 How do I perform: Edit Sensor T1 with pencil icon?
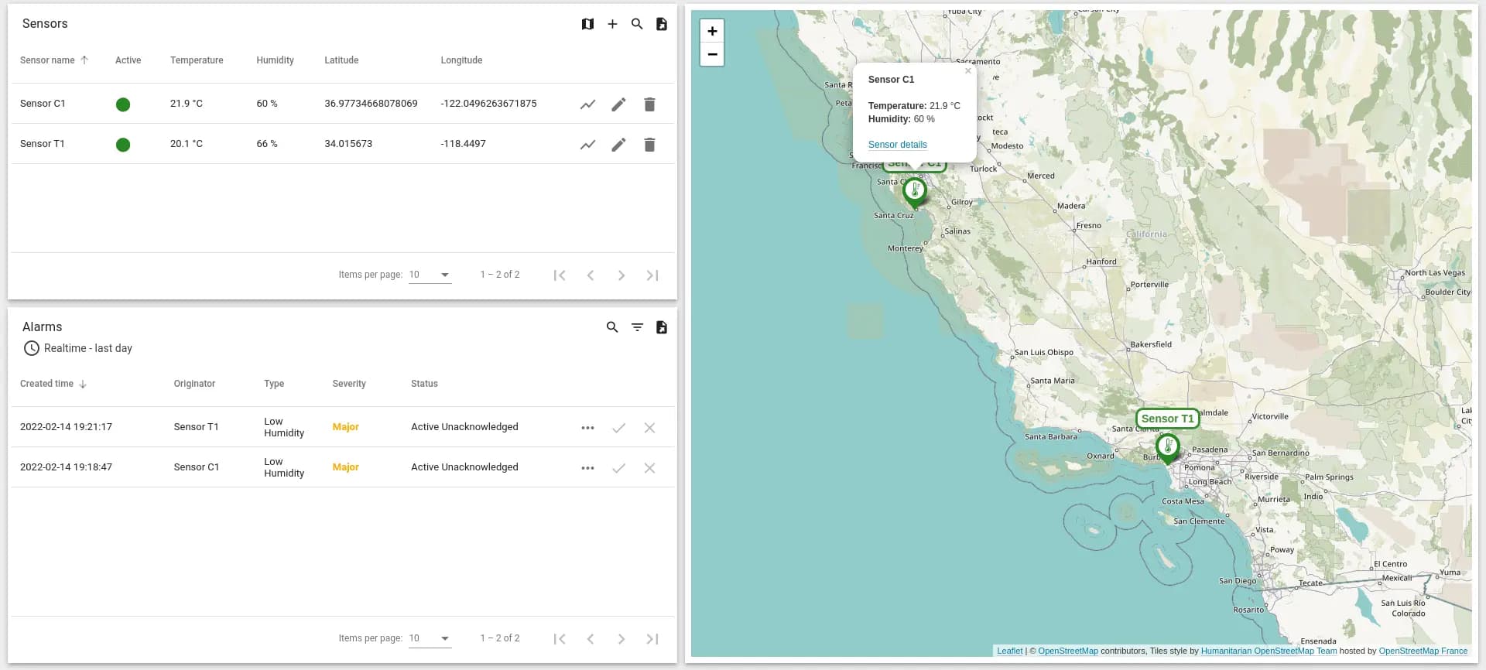618,145
